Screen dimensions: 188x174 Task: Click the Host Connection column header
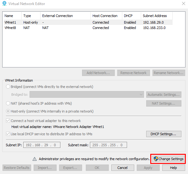point(107,16)
